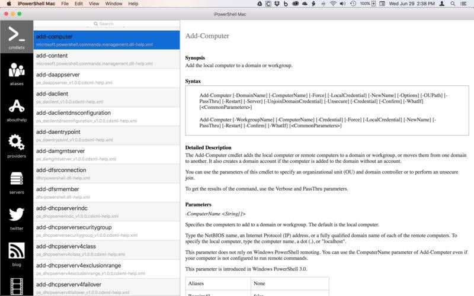This screenshot has height=296, width=474.
Task: Select the add-dhcpserverv4class cmdlet
Action: click(x=107, y=249)
